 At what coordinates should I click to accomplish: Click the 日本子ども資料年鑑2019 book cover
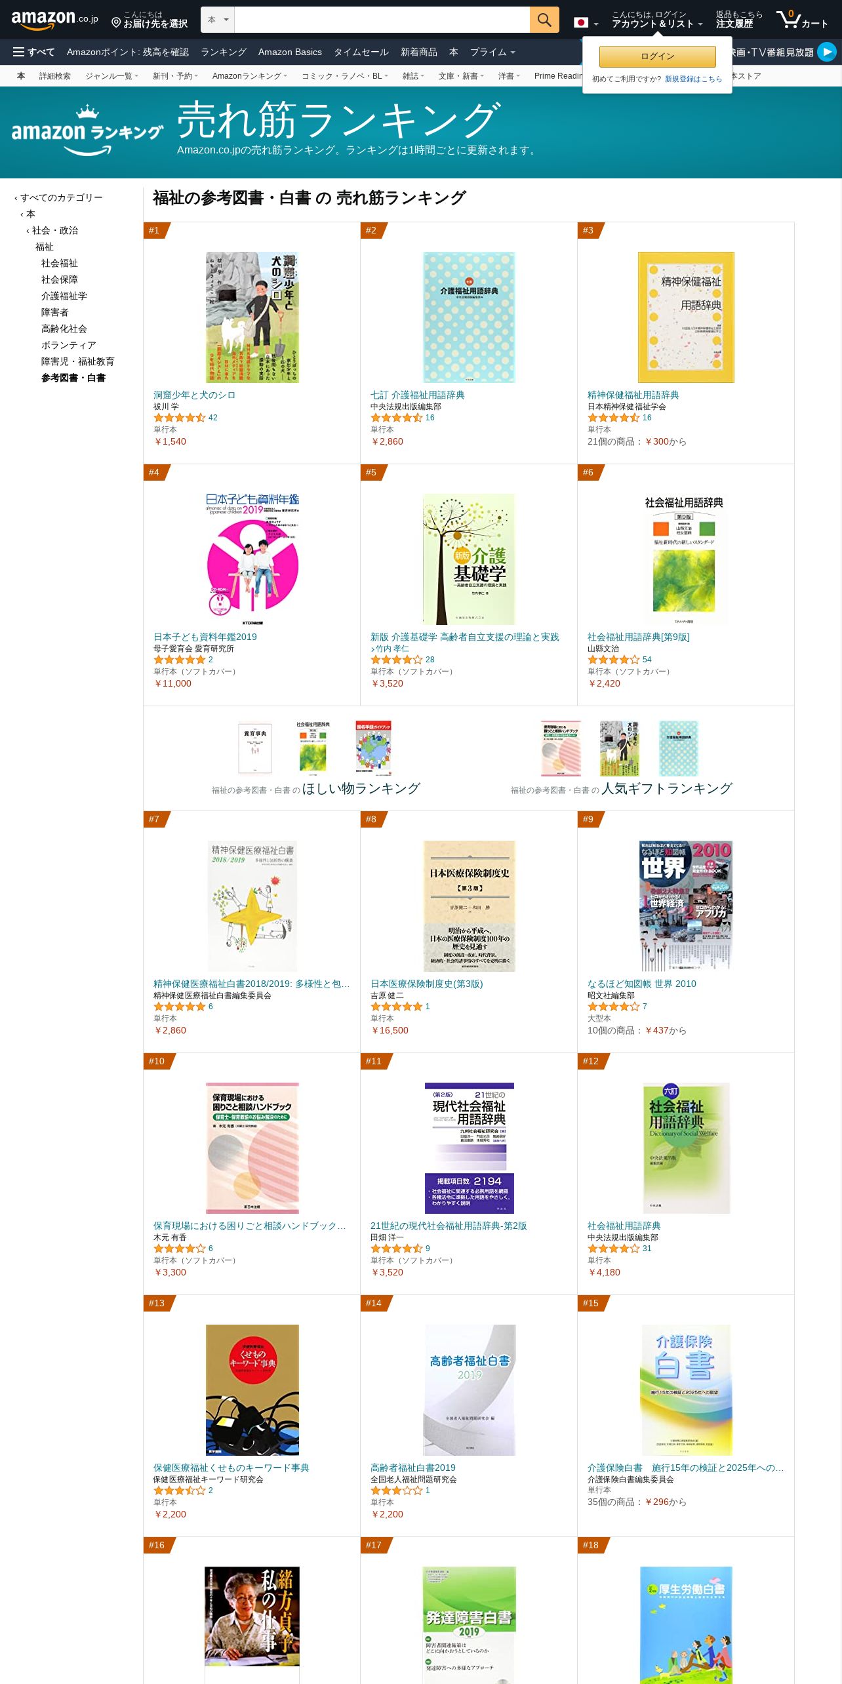[252, 559]
